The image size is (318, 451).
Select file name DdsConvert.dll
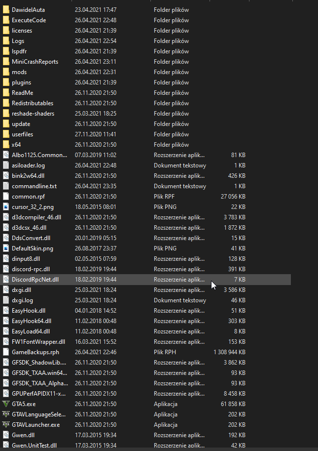click(x=31, y=238)
